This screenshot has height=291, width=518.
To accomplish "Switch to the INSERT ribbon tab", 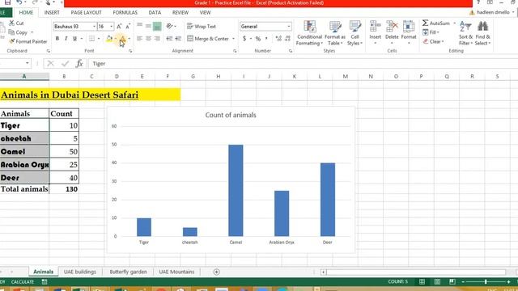I will pos(52,13).
